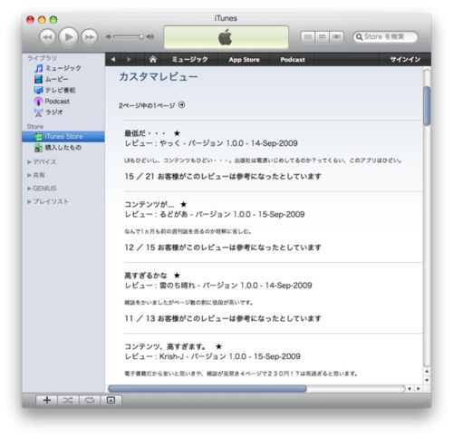Select テレビ番組 in the sidebar

click(x=60, y=90)
